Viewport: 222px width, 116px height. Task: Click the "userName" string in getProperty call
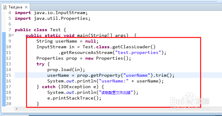coord(137,75)
